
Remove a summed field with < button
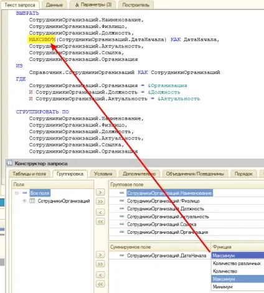click(100, 275)
